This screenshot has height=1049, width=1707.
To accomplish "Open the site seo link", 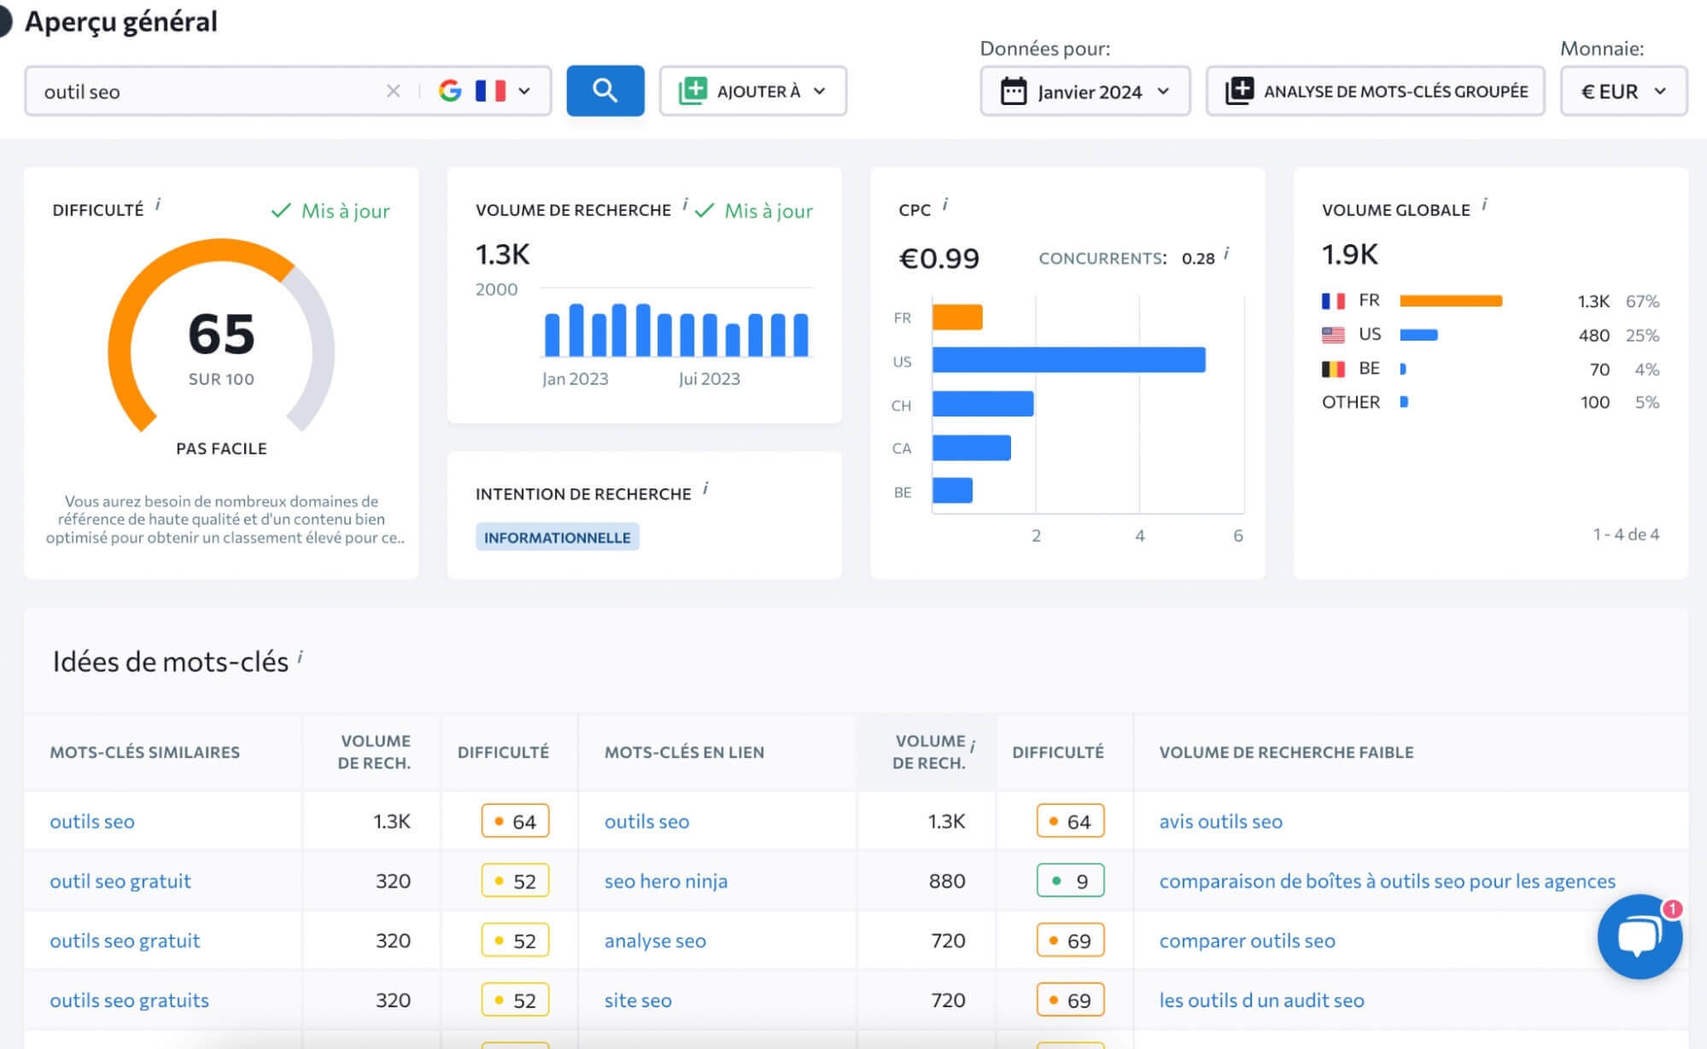I will (638, 1000).
